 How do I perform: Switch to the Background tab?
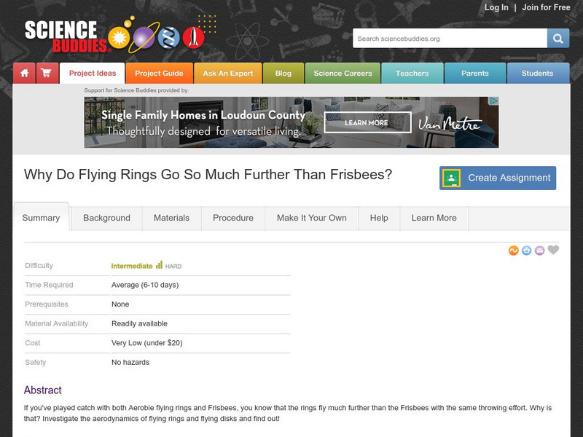(106, 218)
